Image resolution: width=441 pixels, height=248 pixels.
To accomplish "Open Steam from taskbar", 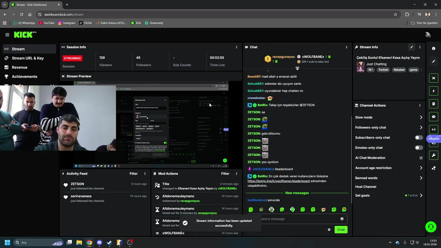I will (x=110, y=242).
